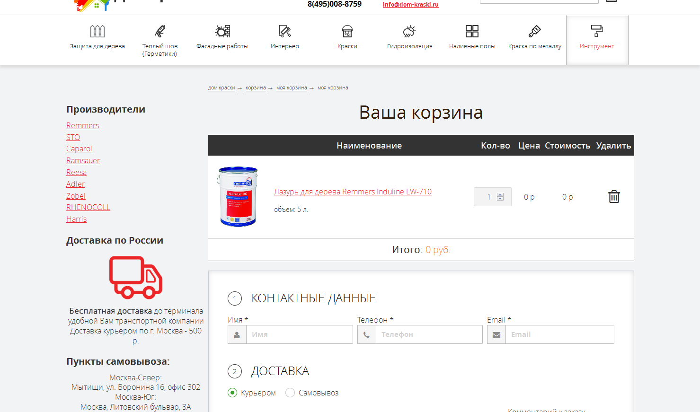
Task: Click the info@dom-kraski.ru email link
Action: tap(411, 5)
